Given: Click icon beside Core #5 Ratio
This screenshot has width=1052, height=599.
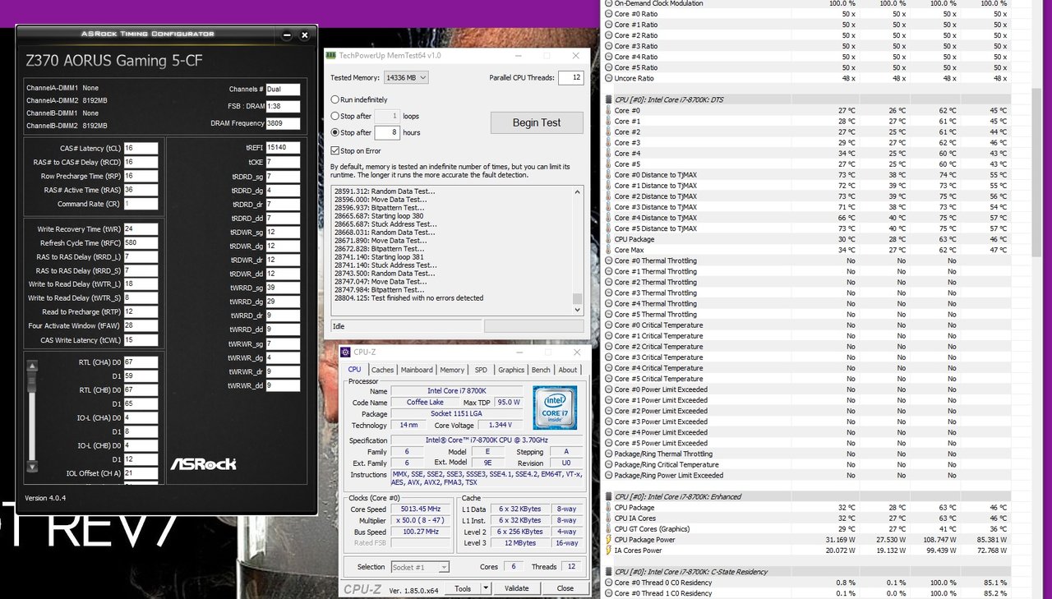Looking at the screenshot, I should click(608, 67).
